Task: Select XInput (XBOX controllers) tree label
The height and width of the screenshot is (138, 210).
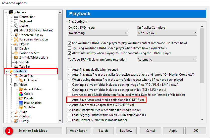Action: tap(36, 31)
